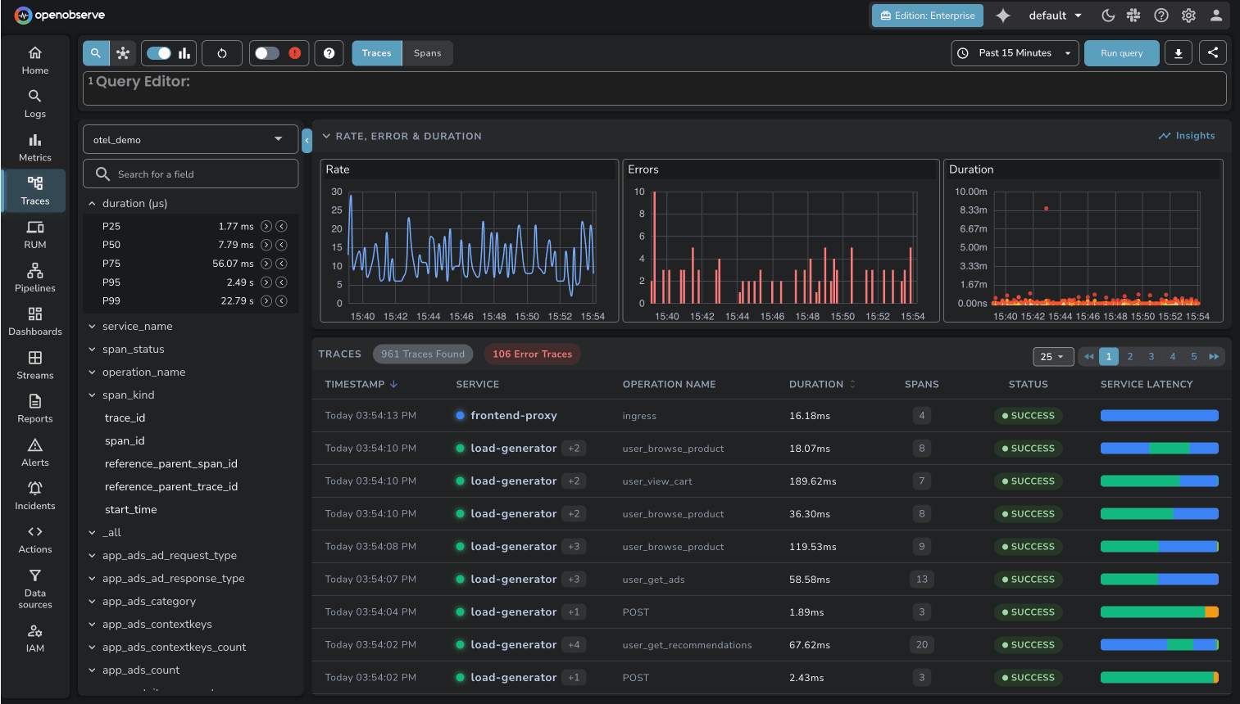
Task: Click the refresh/reset icon in the query toolbar
Action: 221,52
